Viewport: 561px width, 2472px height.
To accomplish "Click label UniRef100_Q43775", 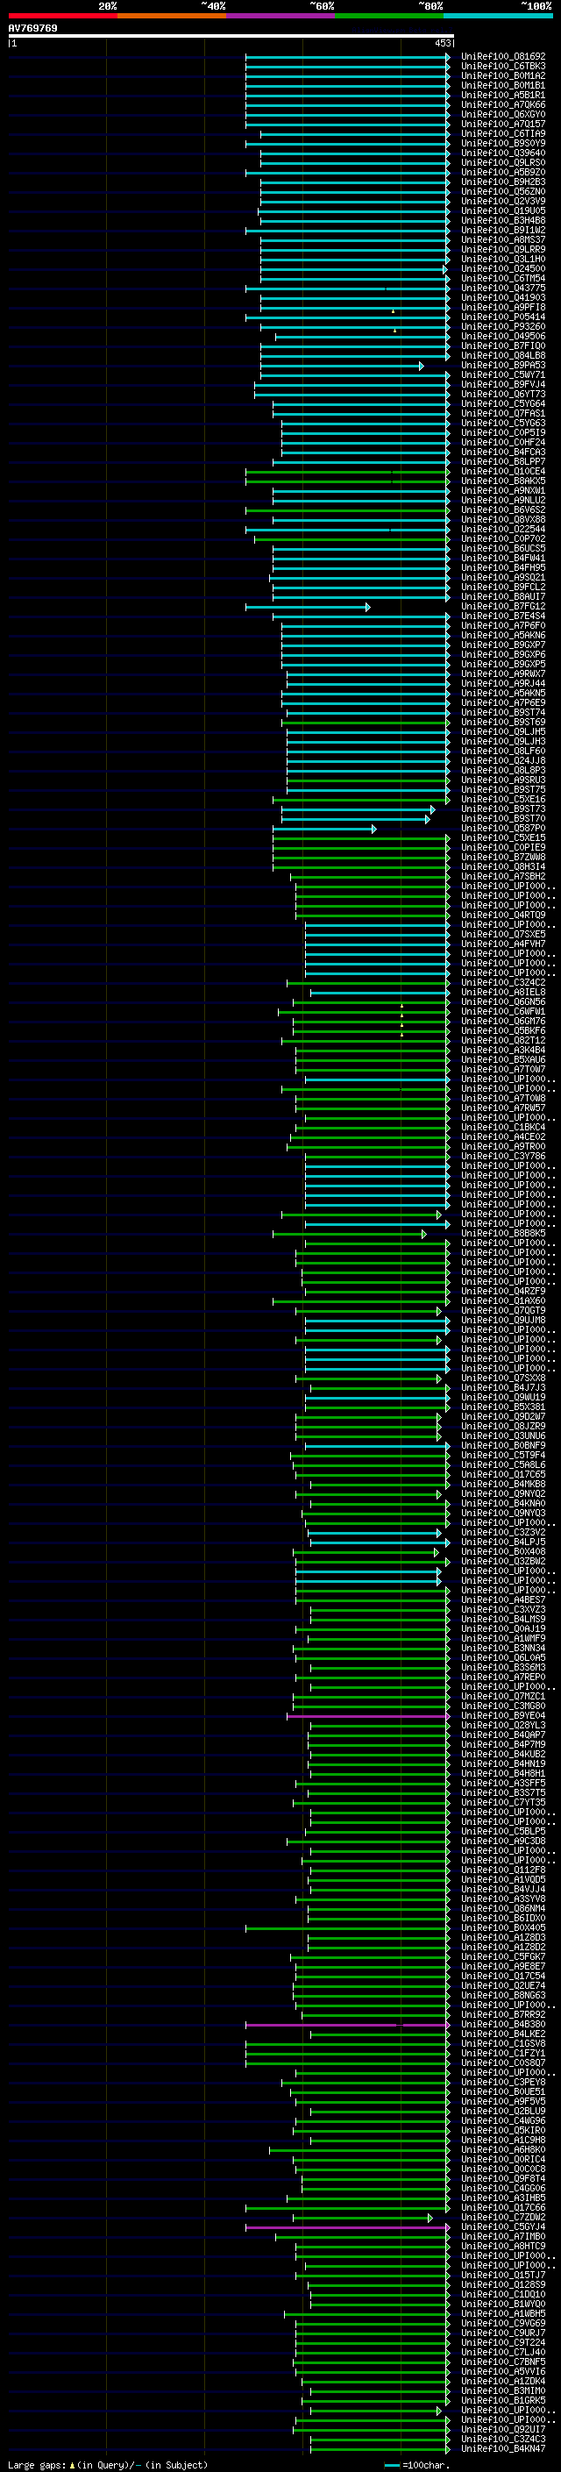I will [x=502, y=288].
